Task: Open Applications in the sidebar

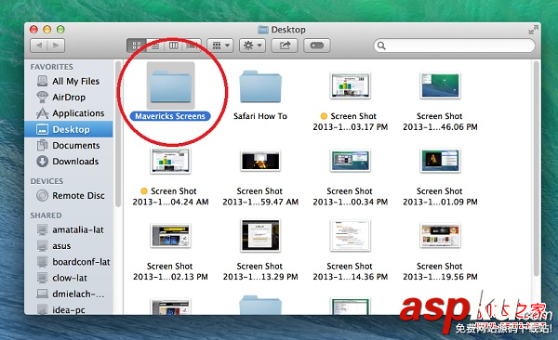Action: (69, 113)
